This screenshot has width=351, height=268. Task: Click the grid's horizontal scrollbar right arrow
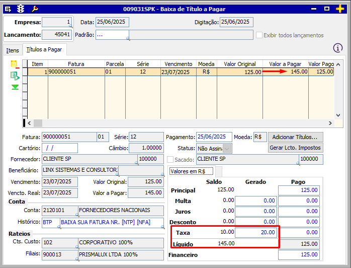330,123
